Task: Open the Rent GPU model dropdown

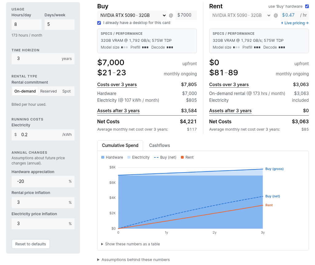Action: point(241,15)
